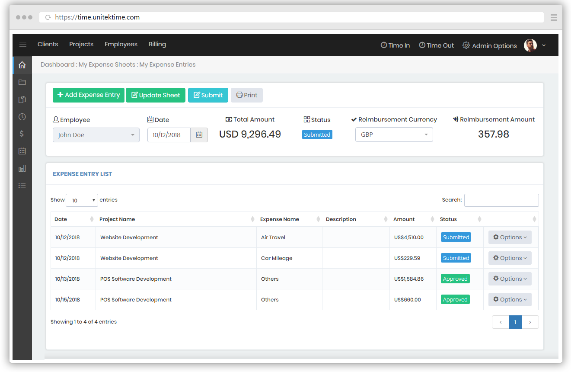Open the GBP reimbursement currency dropdown

394,135
